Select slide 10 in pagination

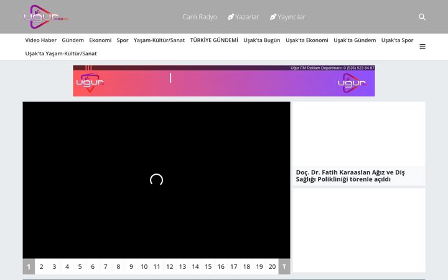click(x=144, y=266)
